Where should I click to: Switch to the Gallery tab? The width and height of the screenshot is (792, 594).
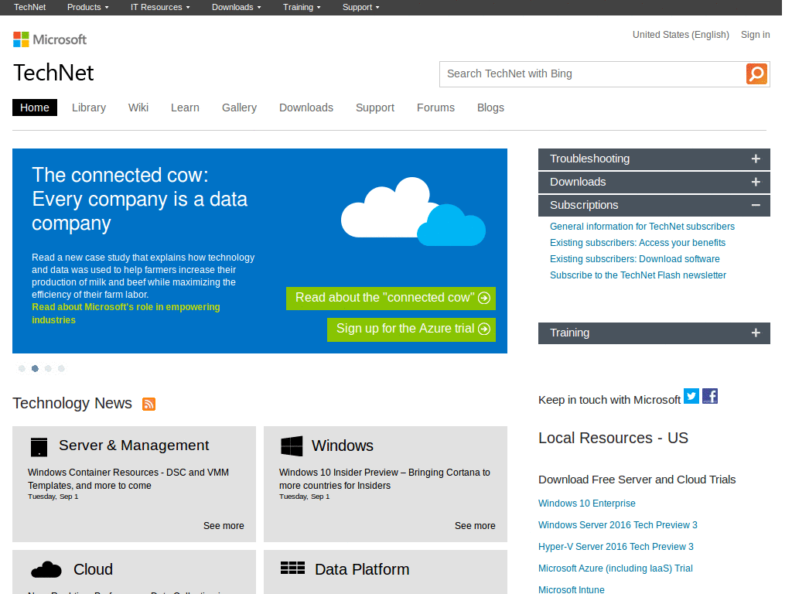pyautogui.click(x=240, y=108)
